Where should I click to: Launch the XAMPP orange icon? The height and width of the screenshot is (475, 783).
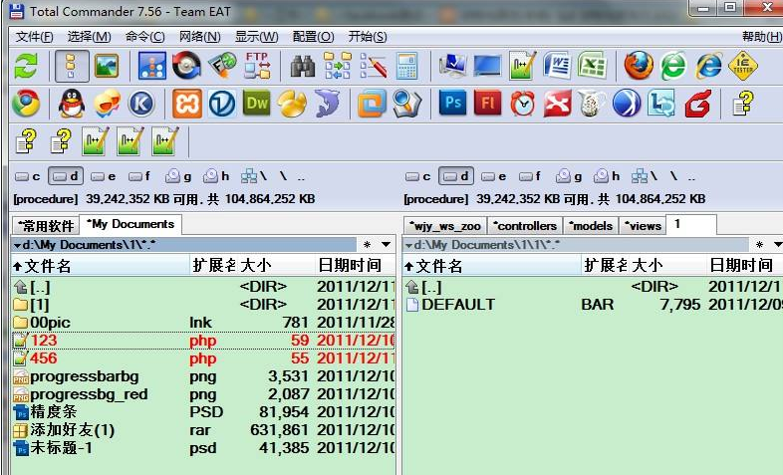click(x=187, y=104)
